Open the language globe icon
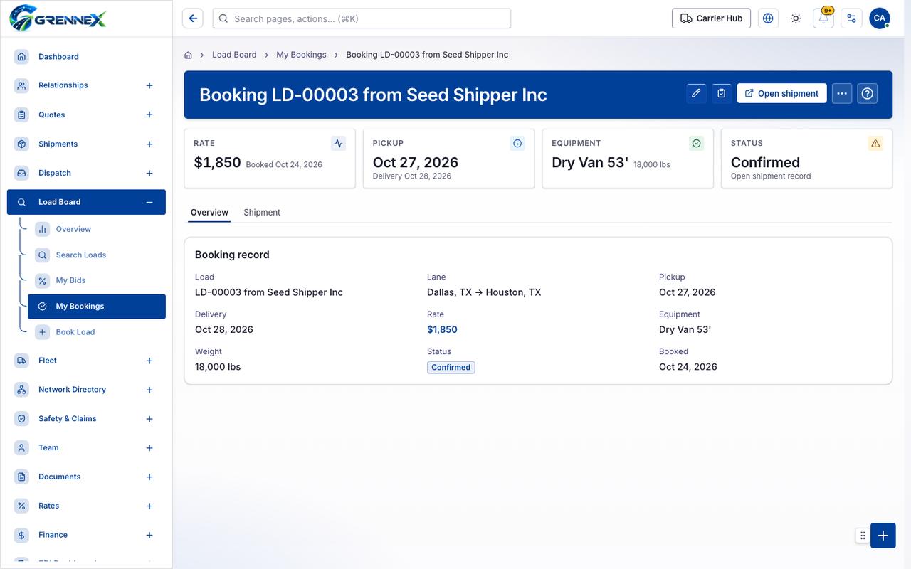The height and width of the screenshot is (569, 911). [768, 18]
